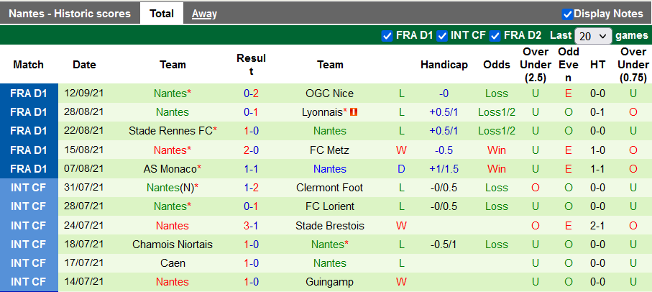Click the INT CF label for 31/07/21
The image size is (652, 292).
click(29, 188)
